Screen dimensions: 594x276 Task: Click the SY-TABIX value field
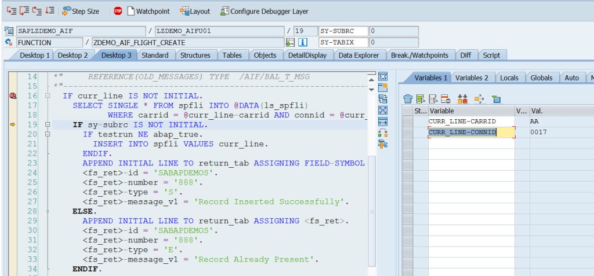394,42
